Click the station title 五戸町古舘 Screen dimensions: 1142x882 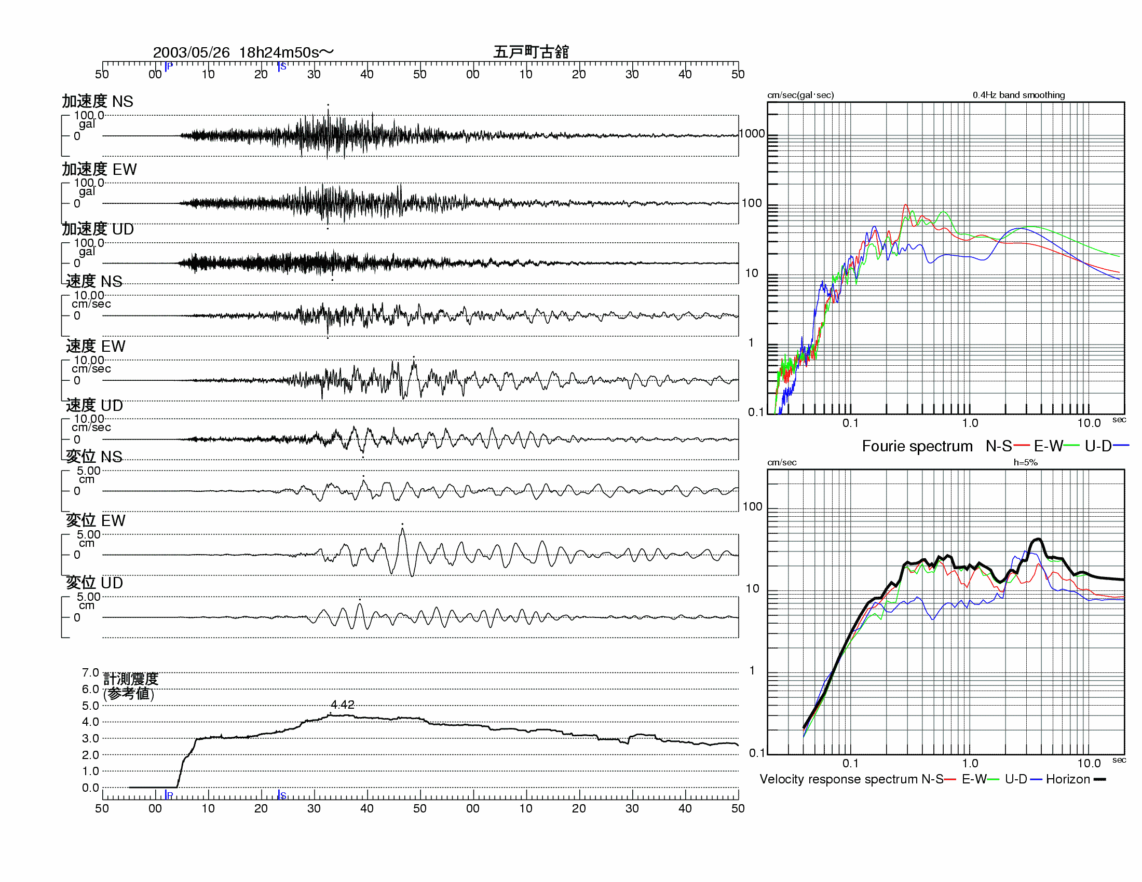[x=531, y=52]
